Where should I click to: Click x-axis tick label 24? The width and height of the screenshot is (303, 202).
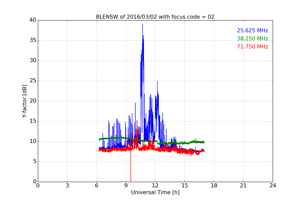pos(273,185)
